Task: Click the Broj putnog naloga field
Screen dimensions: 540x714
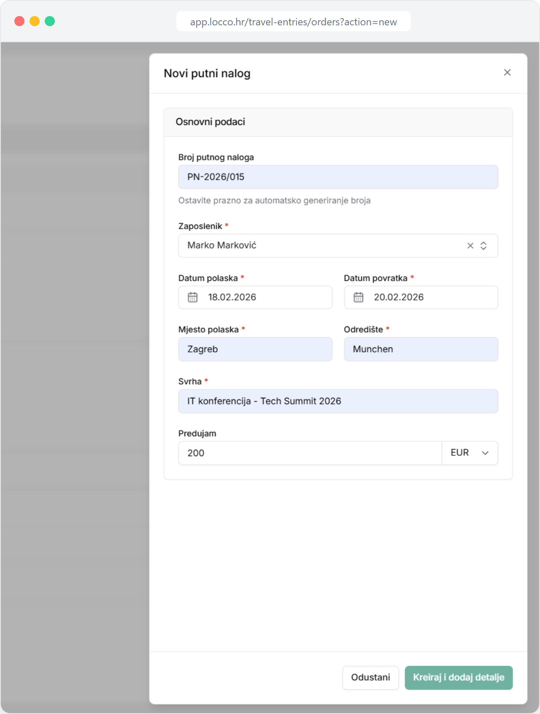Action: coord(337,177)
